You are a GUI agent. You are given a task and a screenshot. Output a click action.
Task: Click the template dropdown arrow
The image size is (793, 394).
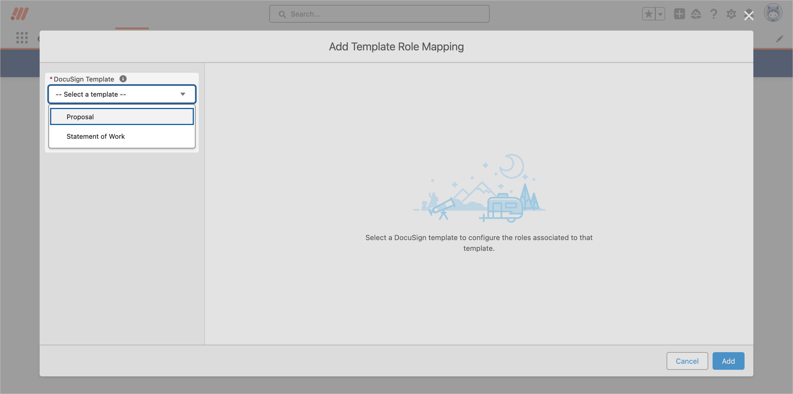183,94
